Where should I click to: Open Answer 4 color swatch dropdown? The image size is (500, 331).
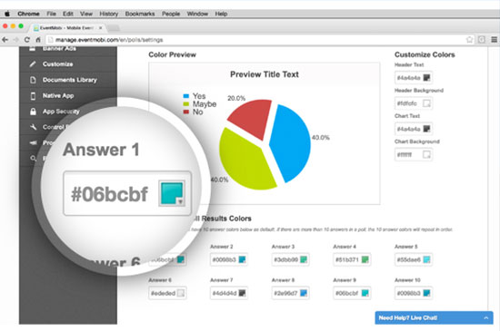tap(365, 259)
